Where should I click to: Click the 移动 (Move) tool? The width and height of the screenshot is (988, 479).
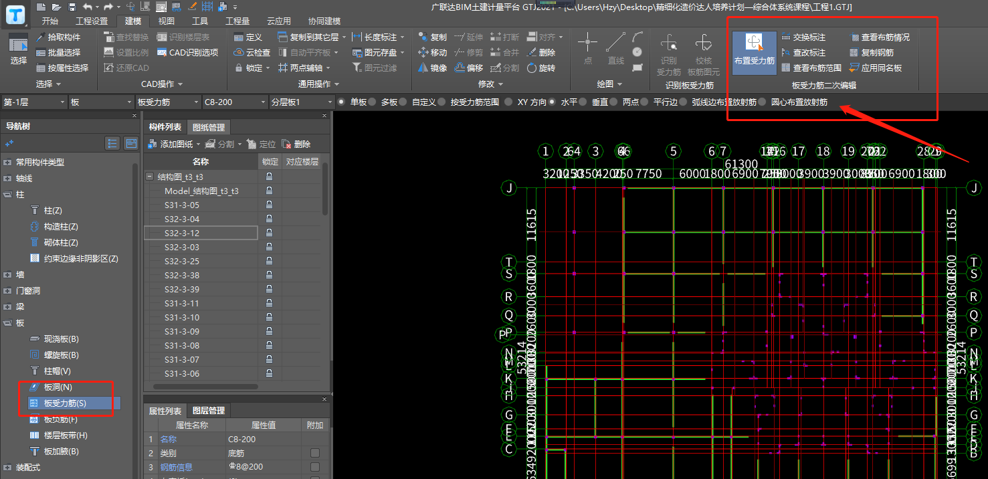point(432,52)
